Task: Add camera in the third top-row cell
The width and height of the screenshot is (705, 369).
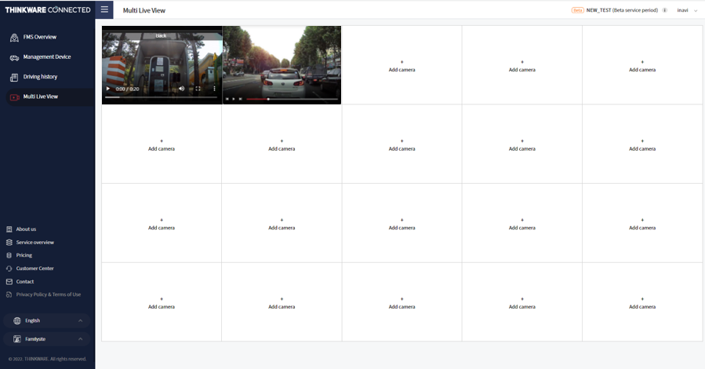Action: coord(402,66)
